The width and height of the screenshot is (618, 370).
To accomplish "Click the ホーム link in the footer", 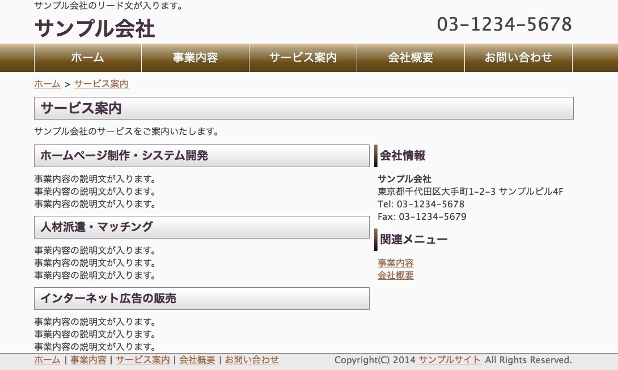I will (47, 360).
